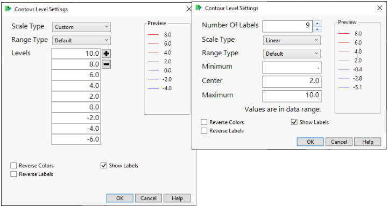Toggle Reverse Labels in the left dialog
The height and width of the screenshot is (207, 388).
click(x=13, y=174)
